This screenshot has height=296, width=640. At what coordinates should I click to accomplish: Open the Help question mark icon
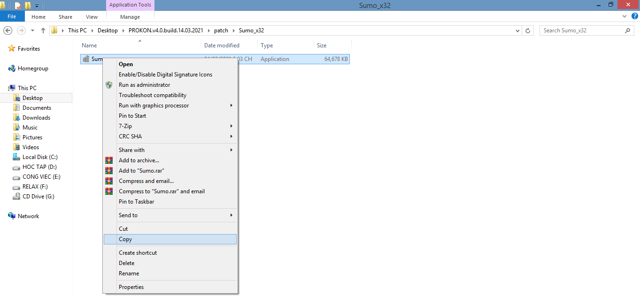click(x=634, y=16)
